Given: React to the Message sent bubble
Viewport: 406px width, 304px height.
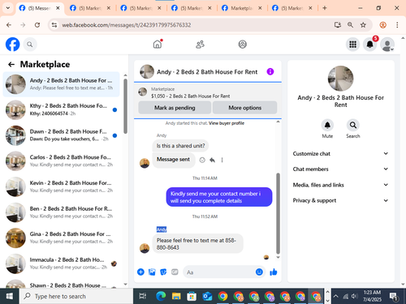Looking at the screenshot, I should click(x=202, y=160).
